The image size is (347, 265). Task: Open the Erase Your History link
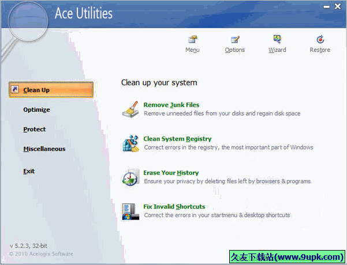point(171,173)
